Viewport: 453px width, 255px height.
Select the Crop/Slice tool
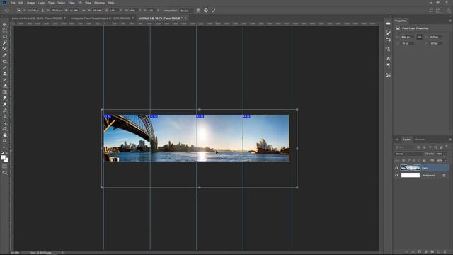[5, 49]
